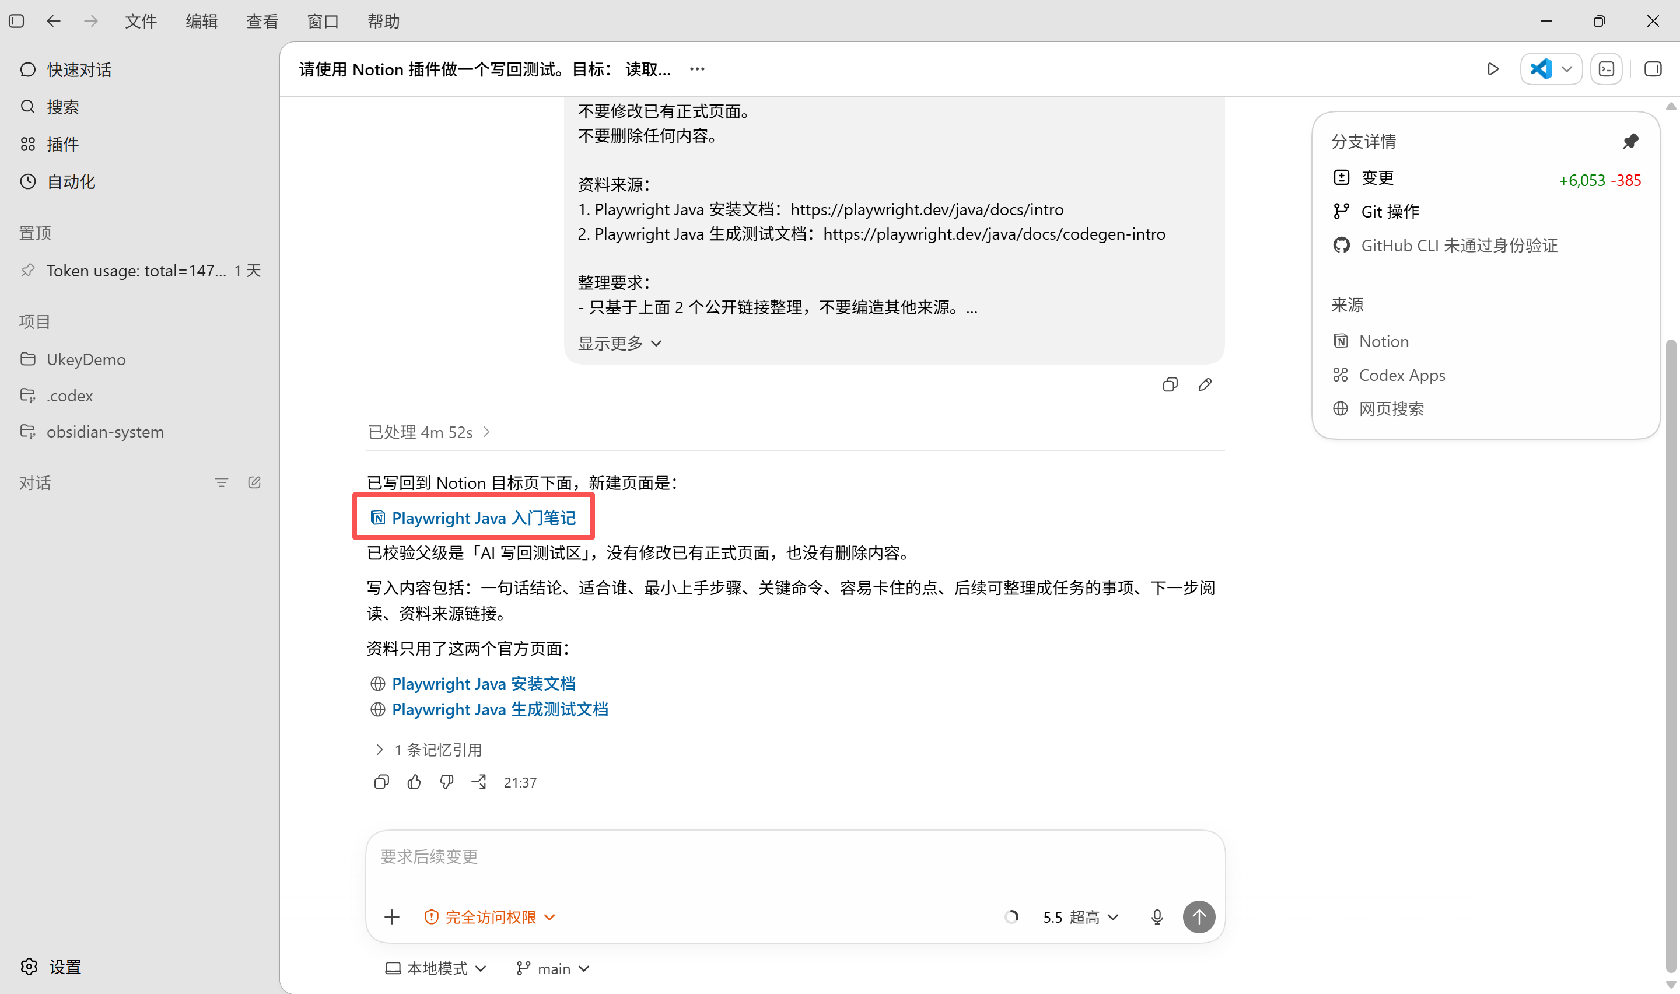Click the scrollbar down arrow
Viewport: 1680px width, 994px height.
(x=1671, y=984)
